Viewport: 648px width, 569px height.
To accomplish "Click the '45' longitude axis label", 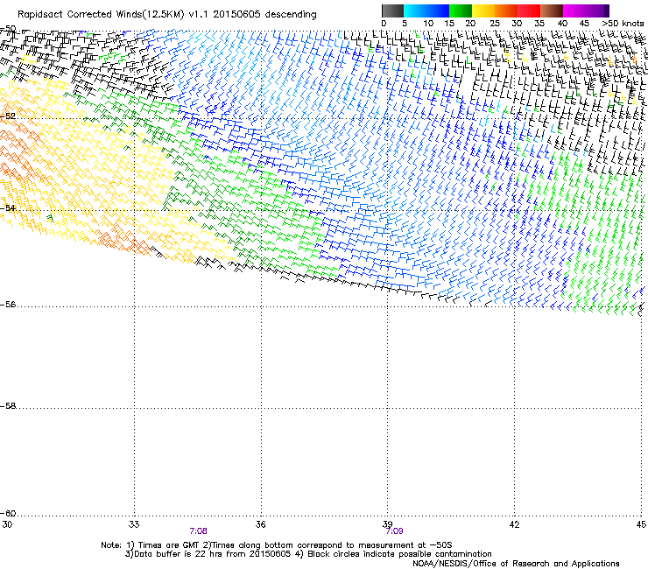I will (641, 524).
